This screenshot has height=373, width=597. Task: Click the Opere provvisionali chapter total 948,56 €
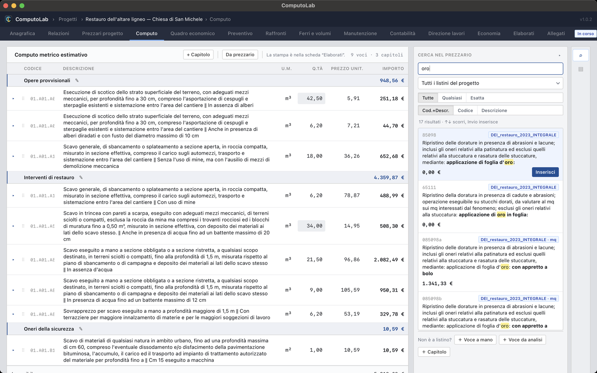pyautogui.click(x=392, y=81)
